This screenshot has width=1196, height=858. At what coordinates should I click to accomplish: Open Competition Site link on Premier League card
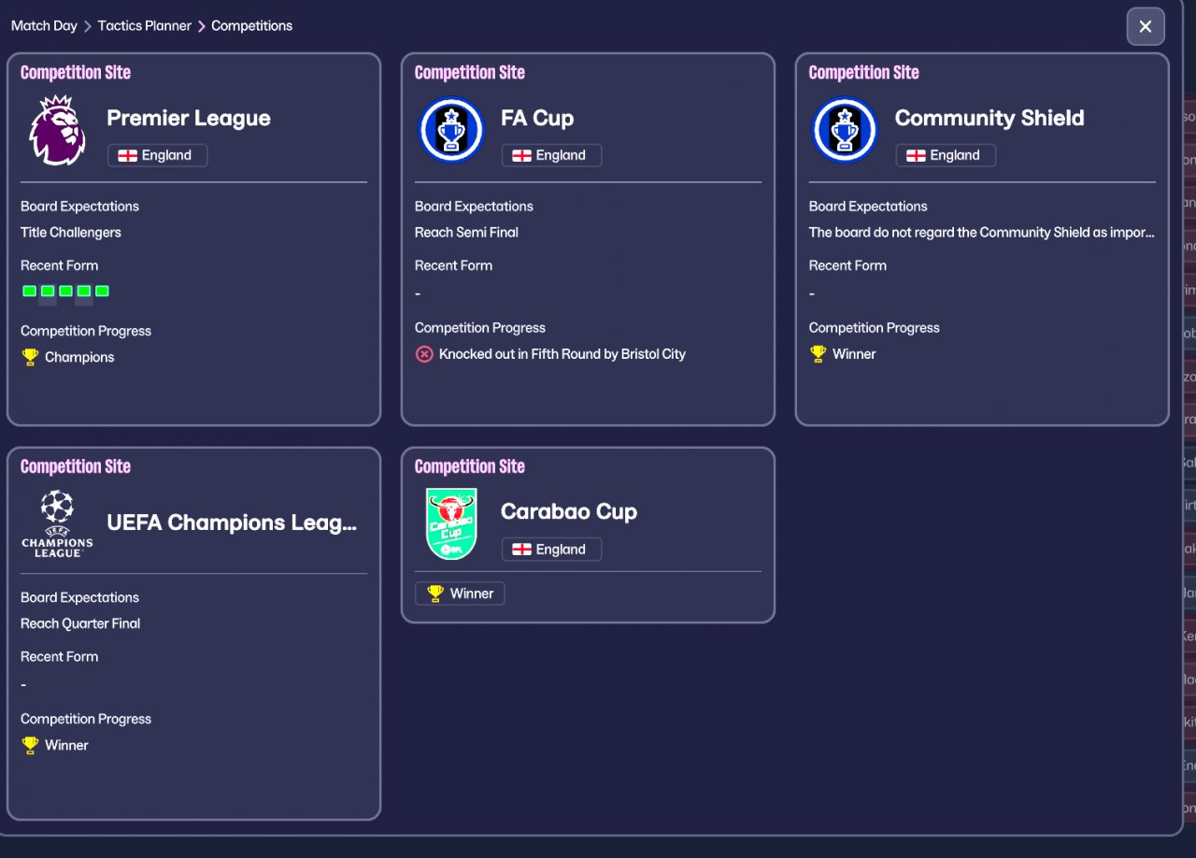pyautogui.click(x=76, y=73)
